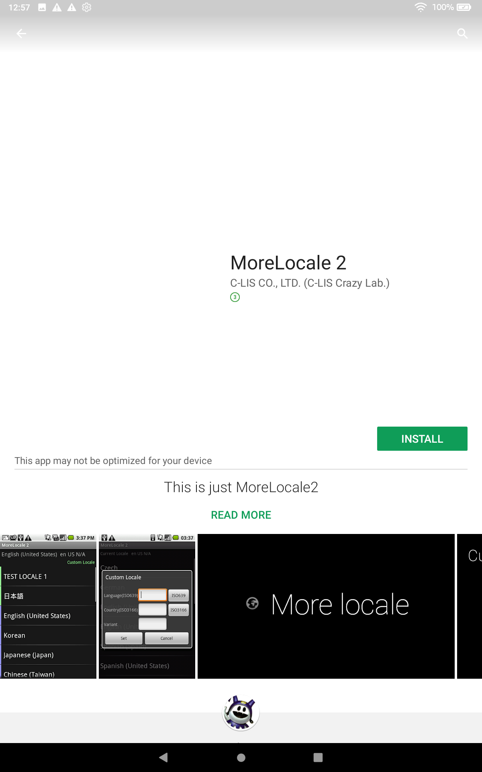Open the locale list screenshot thumbnail
Image resolution: width=482 pixels, height=772 pixels.
(x=48, y=606)
